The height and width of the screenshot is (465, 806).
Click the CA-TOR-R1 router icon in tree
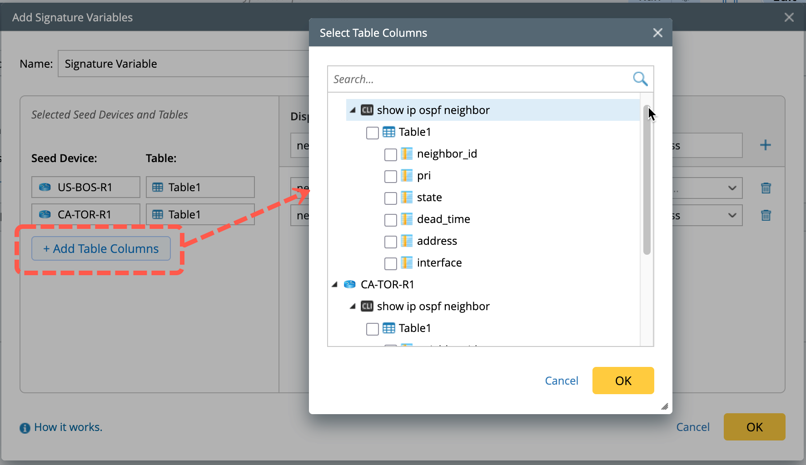point(349,285)
